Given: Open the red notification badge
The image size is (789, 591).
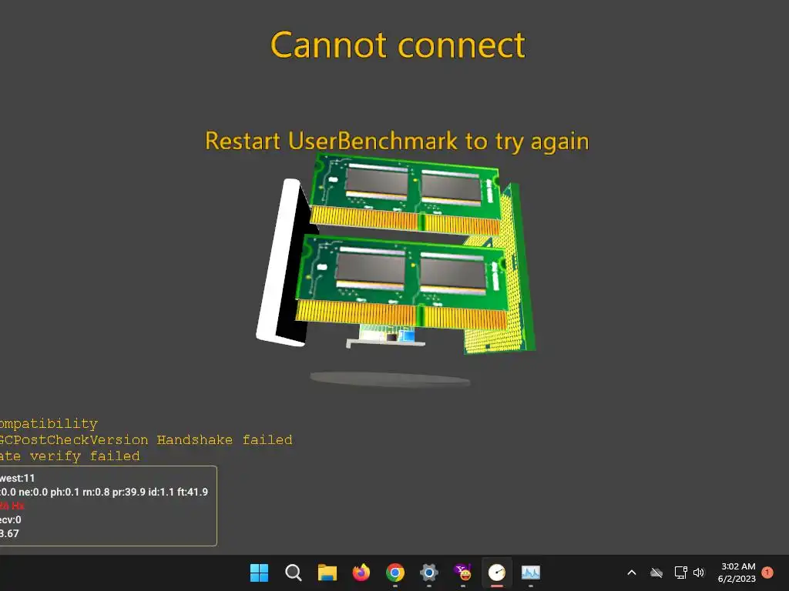Looking at the screenshot, I should (767, 573).
